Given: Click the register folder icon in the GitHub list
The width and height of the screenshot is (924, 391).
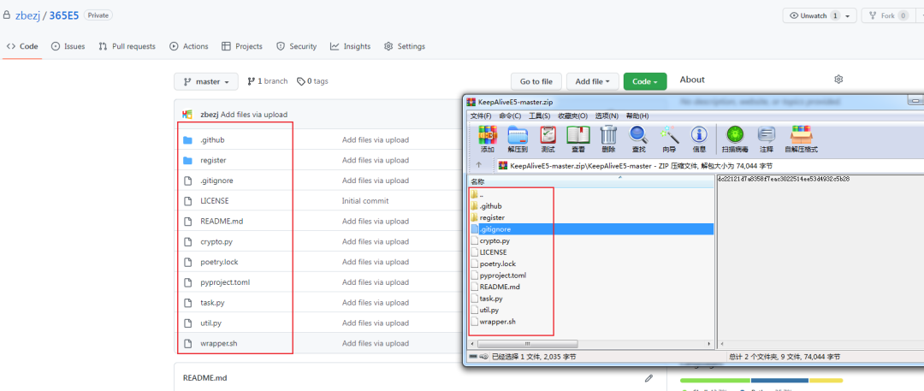Looking at the screenshot, I should 188,160.
